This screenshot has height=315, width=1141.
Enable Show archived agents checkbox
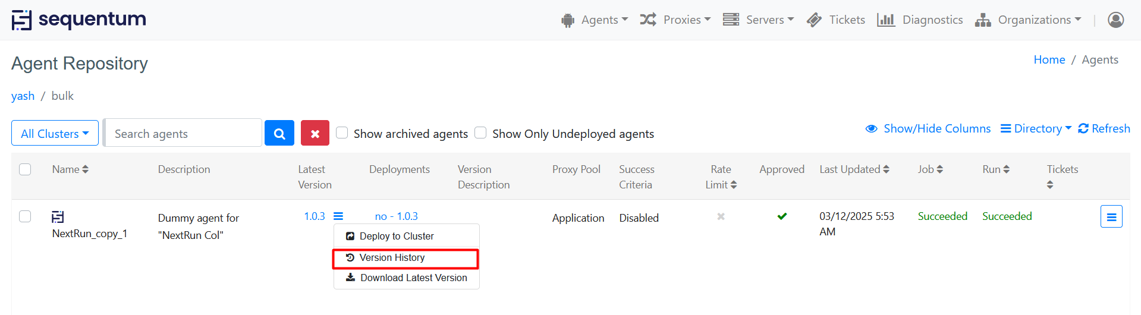point(342,133)
